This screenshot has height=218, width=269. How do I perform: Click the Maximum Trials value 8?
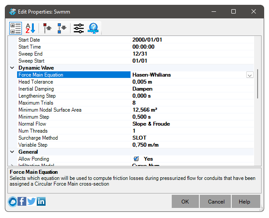click(x=134, y=103)
